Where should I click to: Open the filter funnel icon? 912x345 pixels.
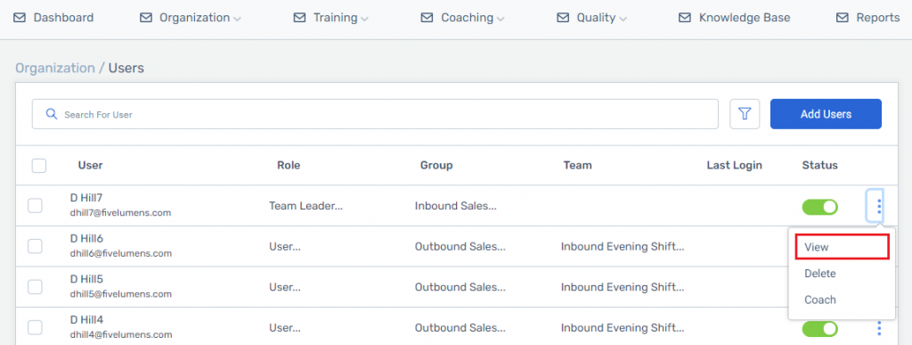click(x=745, y=114)
